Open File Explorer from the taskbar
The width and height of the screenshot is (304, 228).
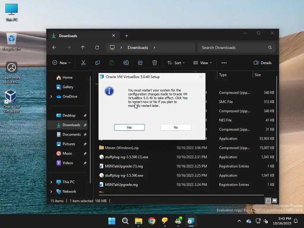(138, 221)
